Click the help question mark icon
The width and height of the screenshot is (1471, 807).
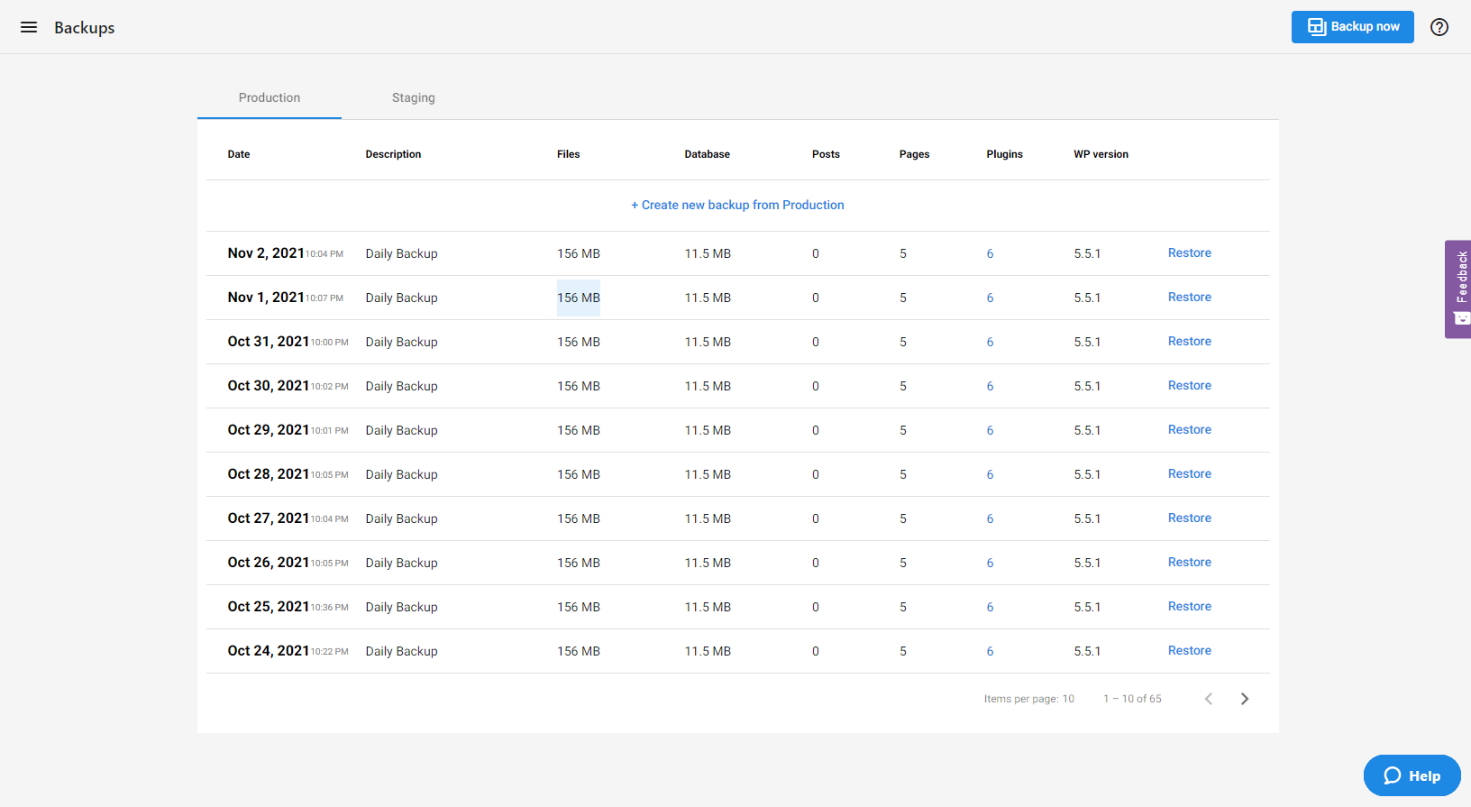click(1439, 27)
